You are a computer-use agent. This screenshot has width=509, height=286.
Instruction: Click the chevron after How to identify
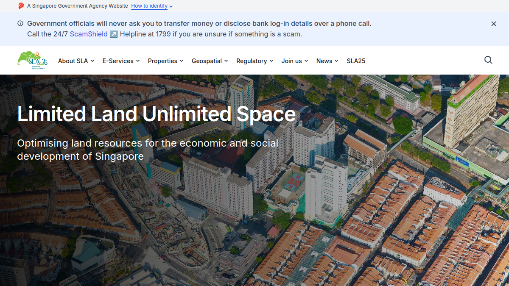click(x=171, y=6)
